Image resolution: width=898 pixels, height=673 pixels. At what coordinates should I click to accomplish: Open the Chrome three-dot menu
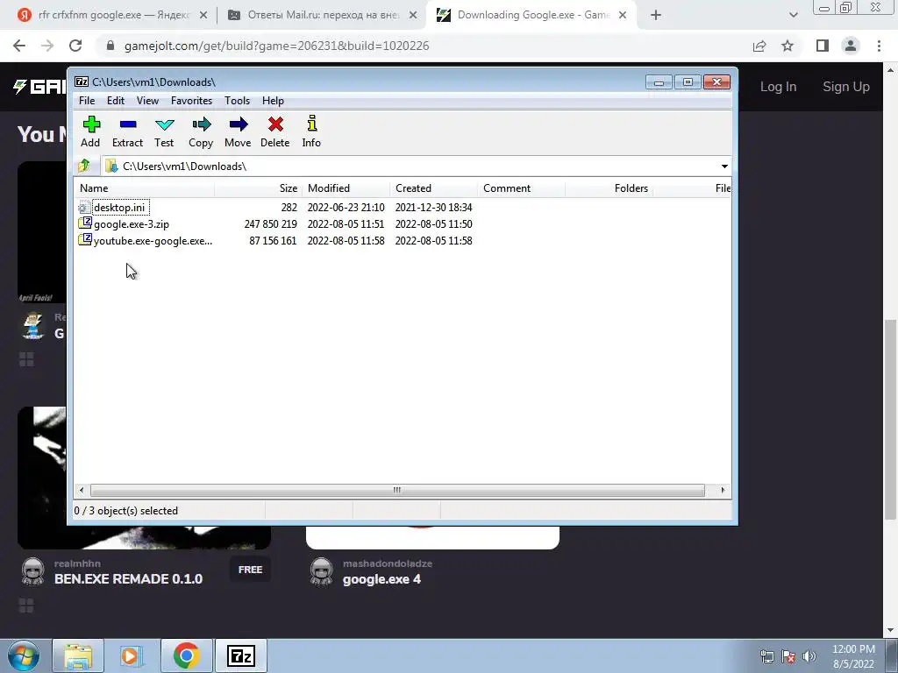[879, 46]
